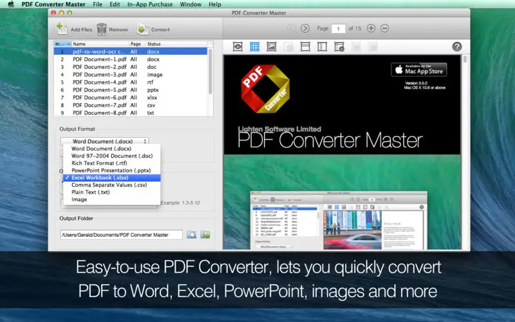This screenshot has width=515, height=322.
Task: Click the Index column header sort arrow
Action: click(x=69, y=44)
